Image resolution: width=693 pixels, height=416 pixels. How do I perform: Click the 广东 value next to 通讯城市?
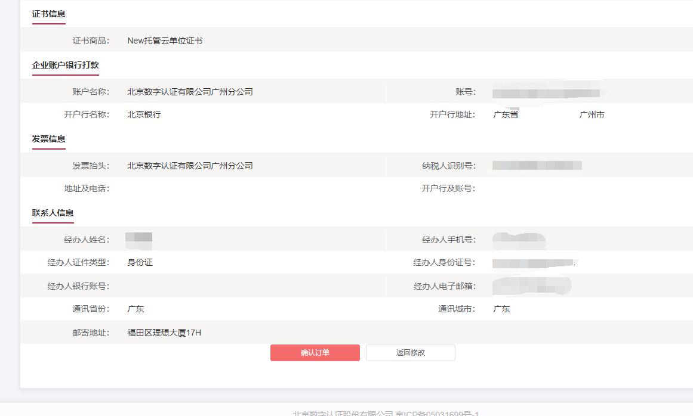pos(501,309)
